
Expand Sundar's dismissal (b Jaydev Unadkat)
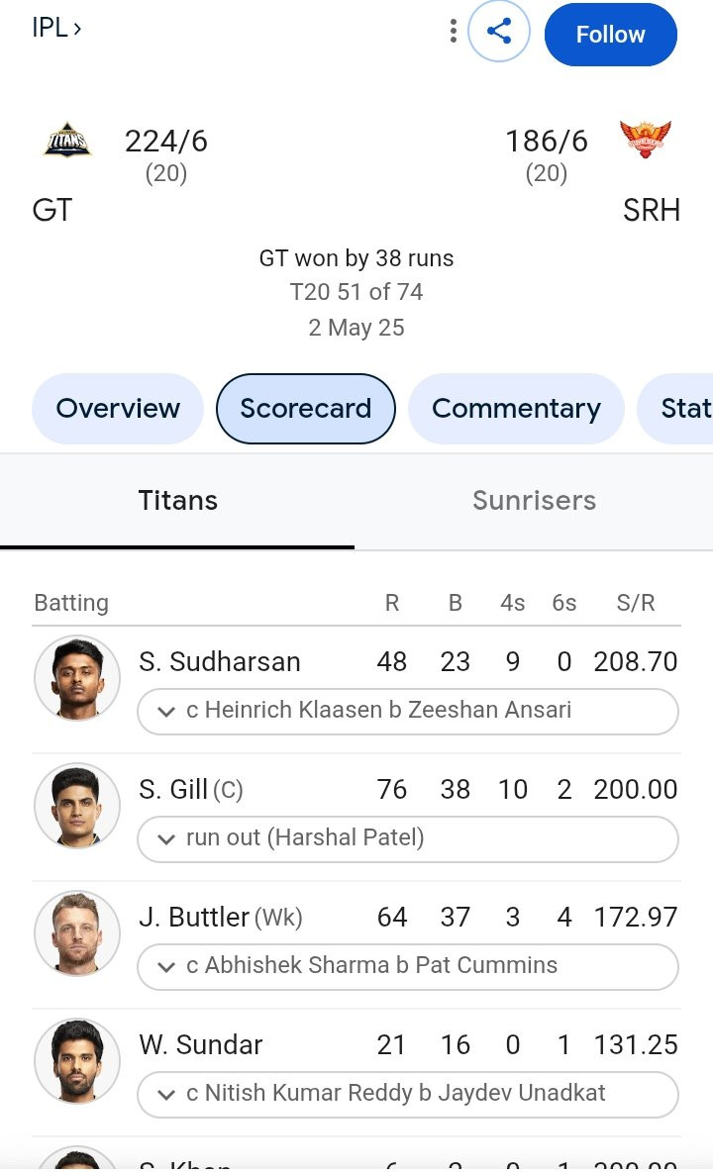click(407, 1094)
